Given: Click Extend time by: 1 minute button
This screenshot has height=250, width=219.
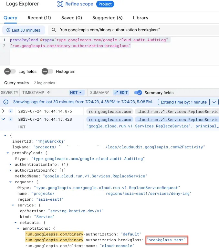Looking at the screenshot, I should click(184, 102).
